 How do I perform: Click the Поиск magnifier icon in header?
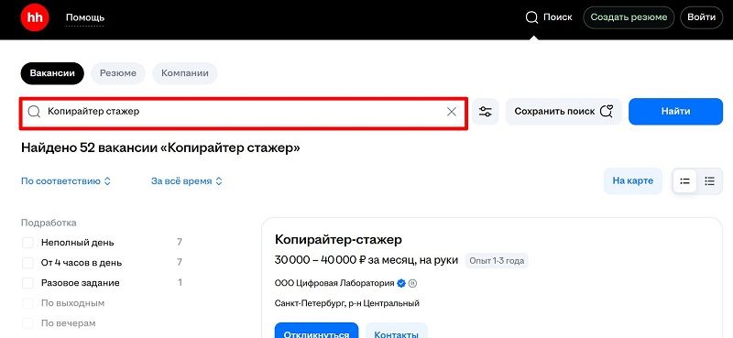pyautogui.click(x=531, y=17)
